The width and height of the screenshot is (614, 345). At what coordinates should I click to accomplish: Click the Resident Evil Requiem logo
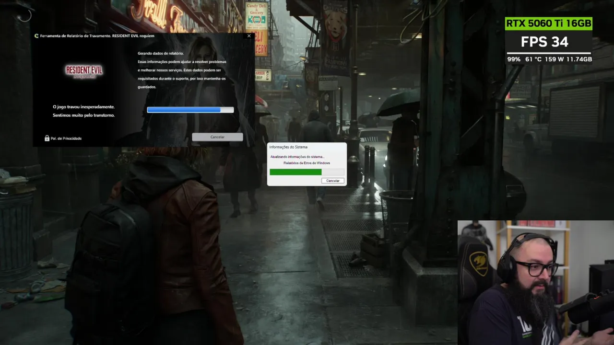pos(84,72)
